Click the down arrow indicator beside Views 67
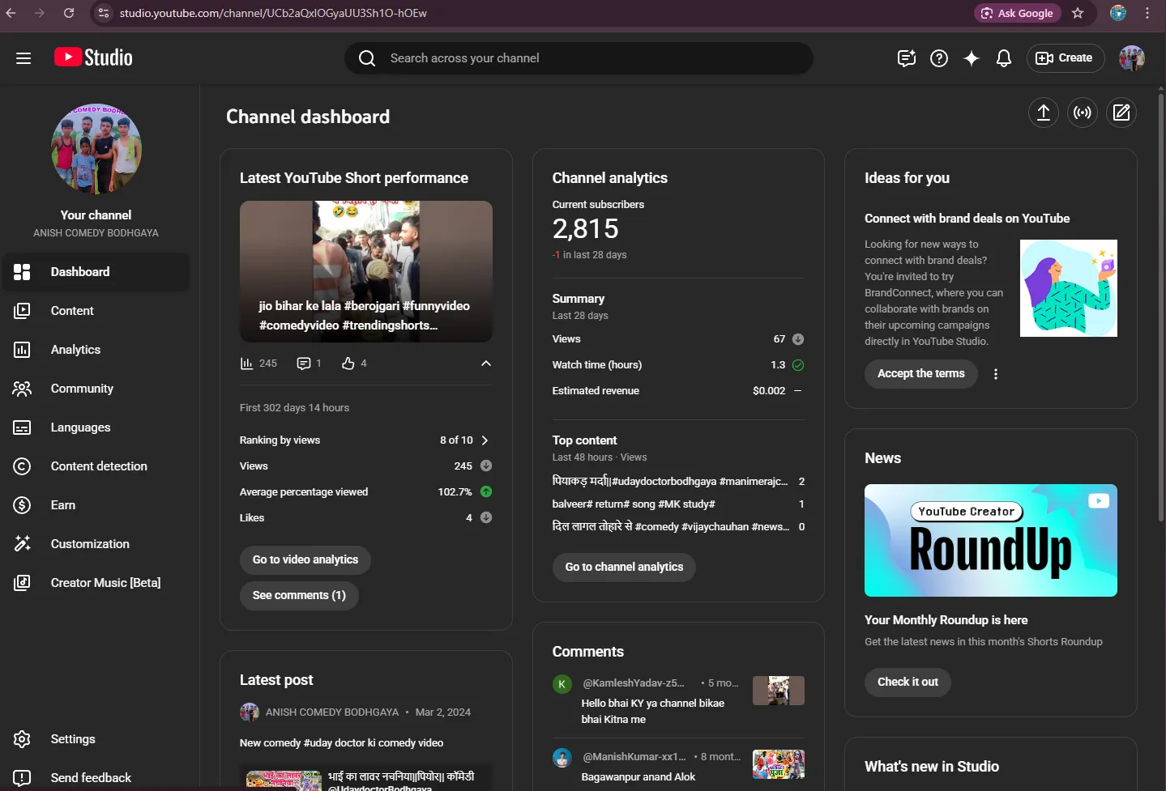1166x791 pixels. click(x=798, y=339)
